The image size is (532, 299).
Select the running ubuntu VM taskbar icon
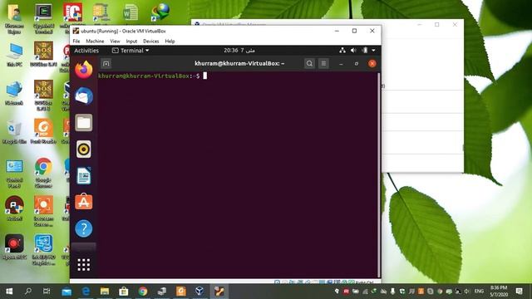point(219,292)
